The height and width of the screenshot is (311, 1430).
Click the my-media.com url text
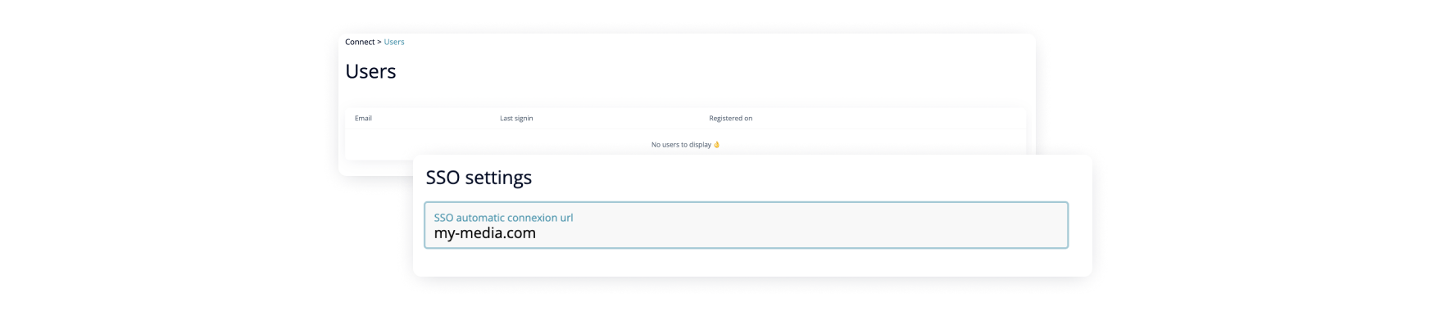point(485,233)
